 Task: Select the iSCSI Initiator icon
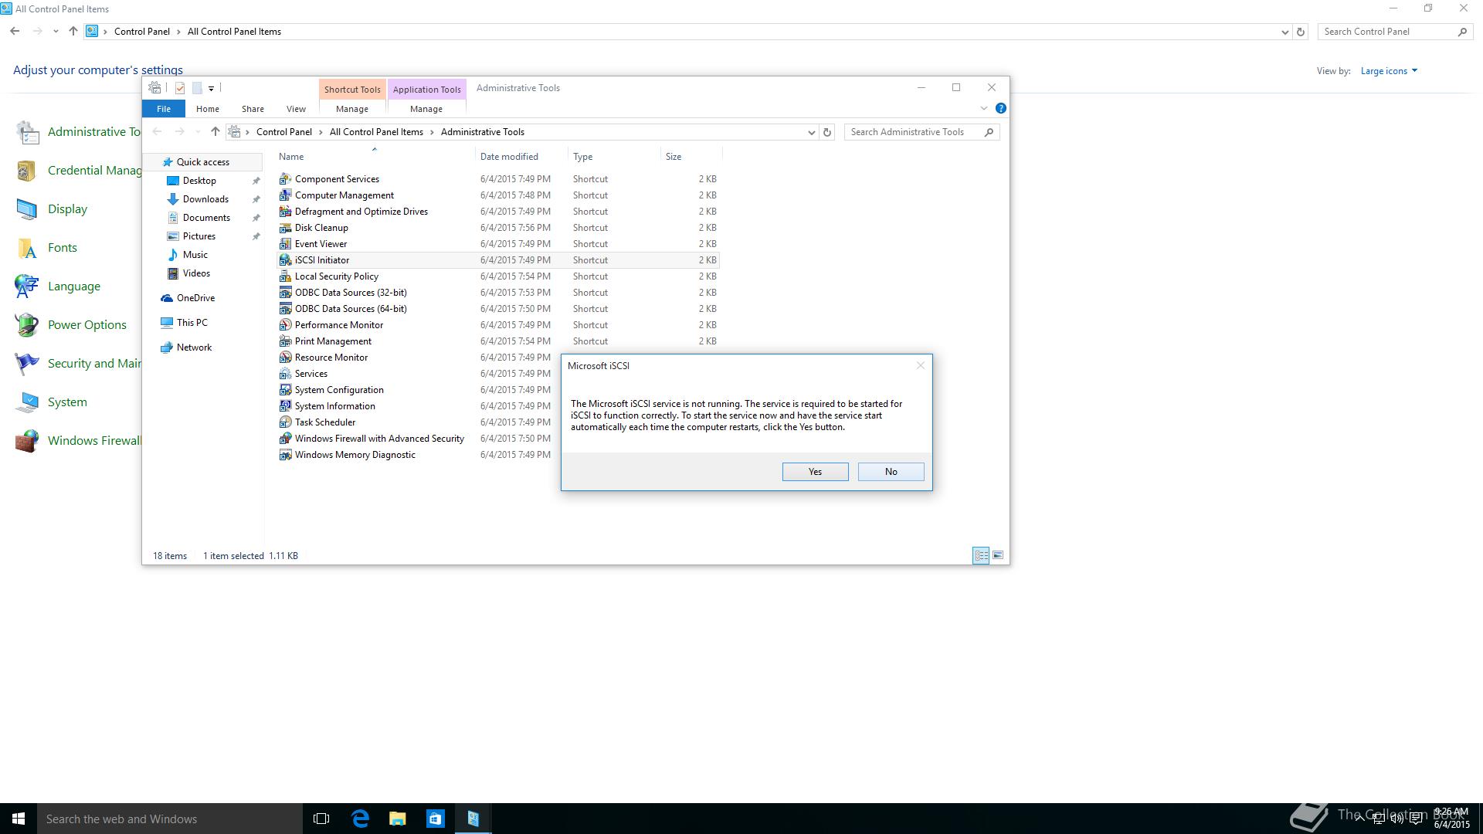tap(285, 260)
